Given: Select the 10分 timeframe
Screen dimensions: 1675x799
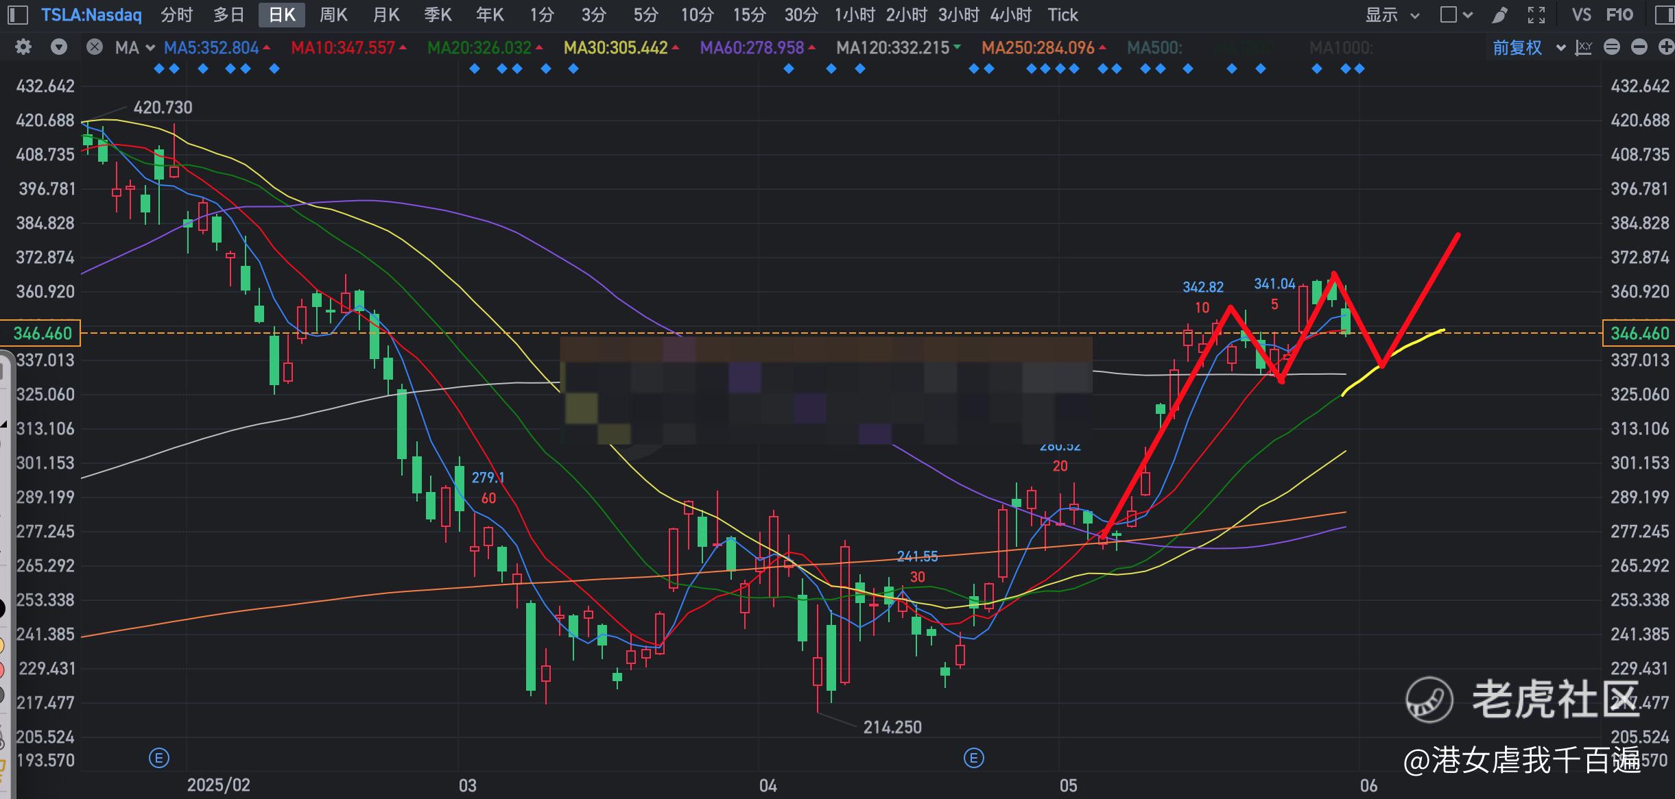Looking at the screenshot, I should coord(697,14).
